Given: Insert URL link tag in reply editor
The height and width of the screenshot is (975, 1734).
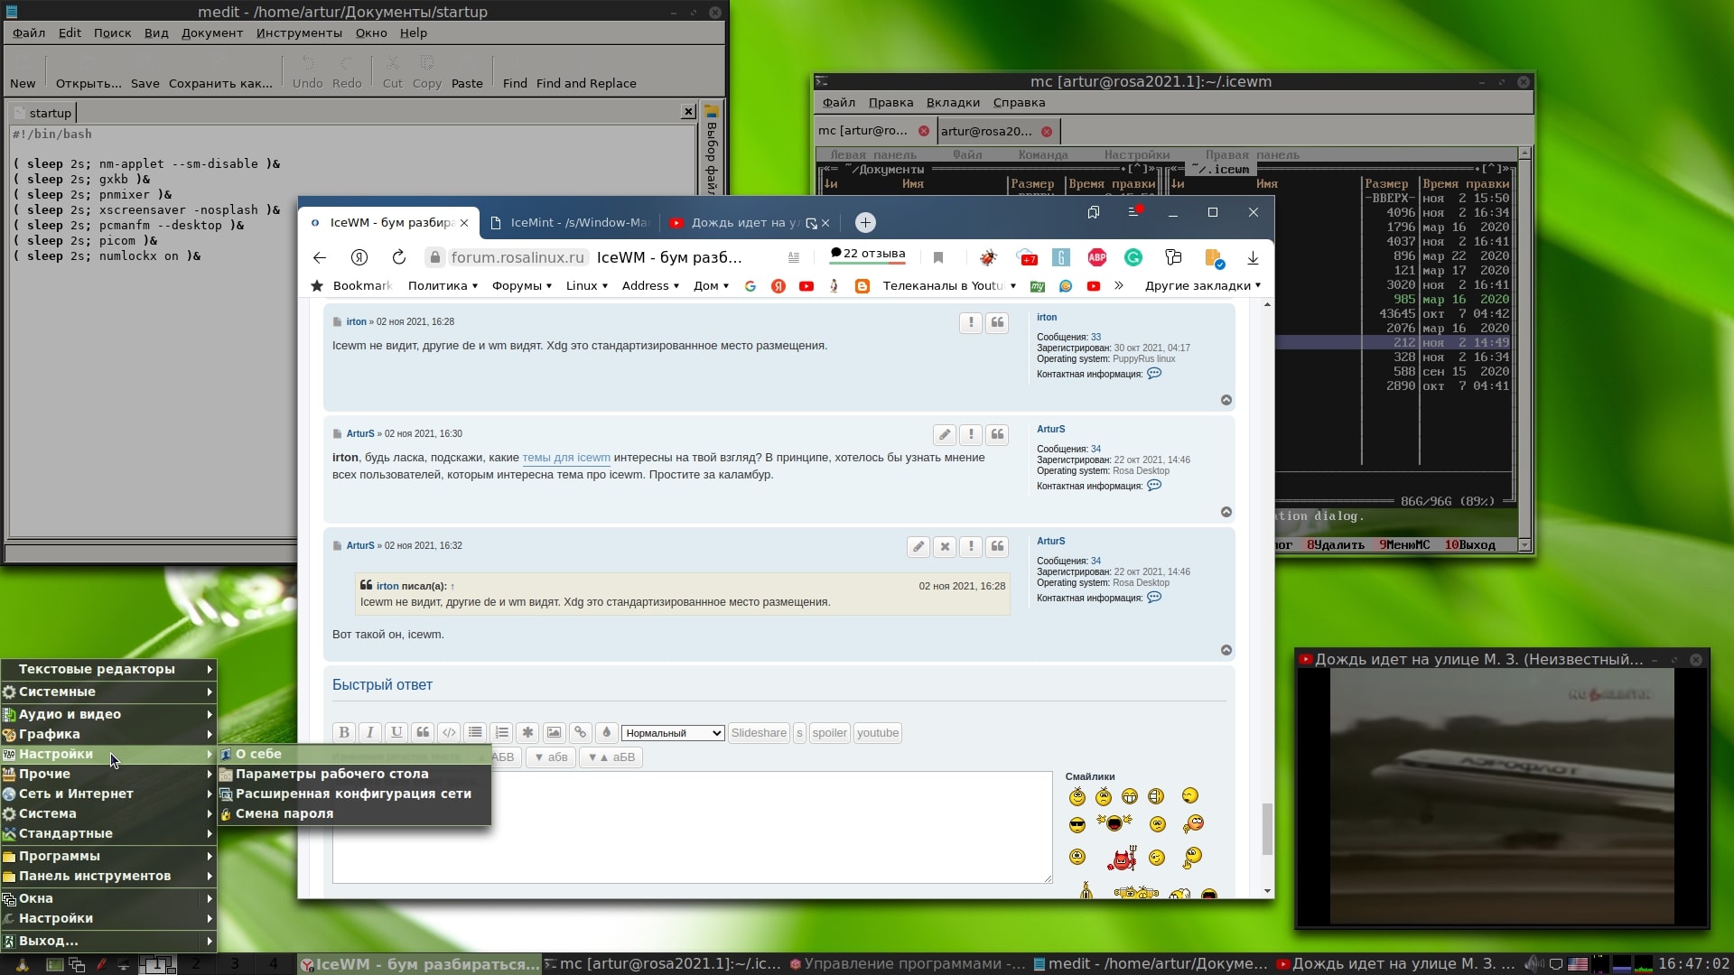Looking at the screenshot, I should click(581, 733).
